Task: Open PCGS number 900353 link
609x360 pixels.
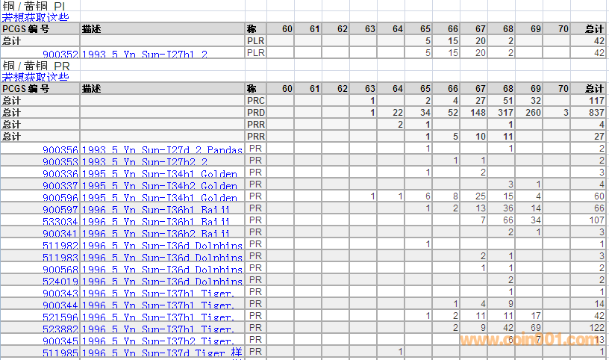Action: click(x=60, y=161)
